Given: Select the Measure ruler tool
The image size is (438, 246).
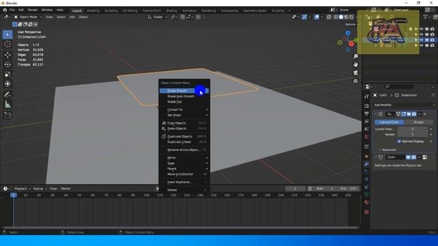Looking at the screenshot, I should [x=8, y=105].
